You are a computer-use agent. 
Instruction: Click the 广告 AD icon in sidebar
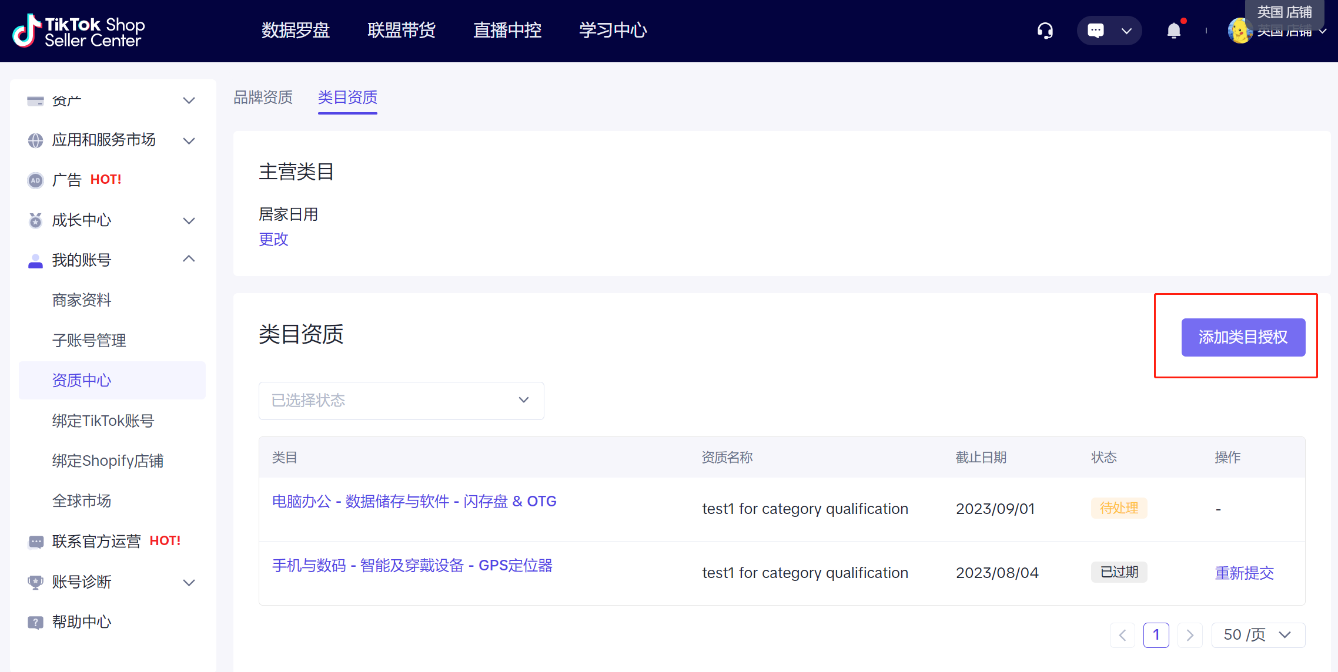pos(35,180)
